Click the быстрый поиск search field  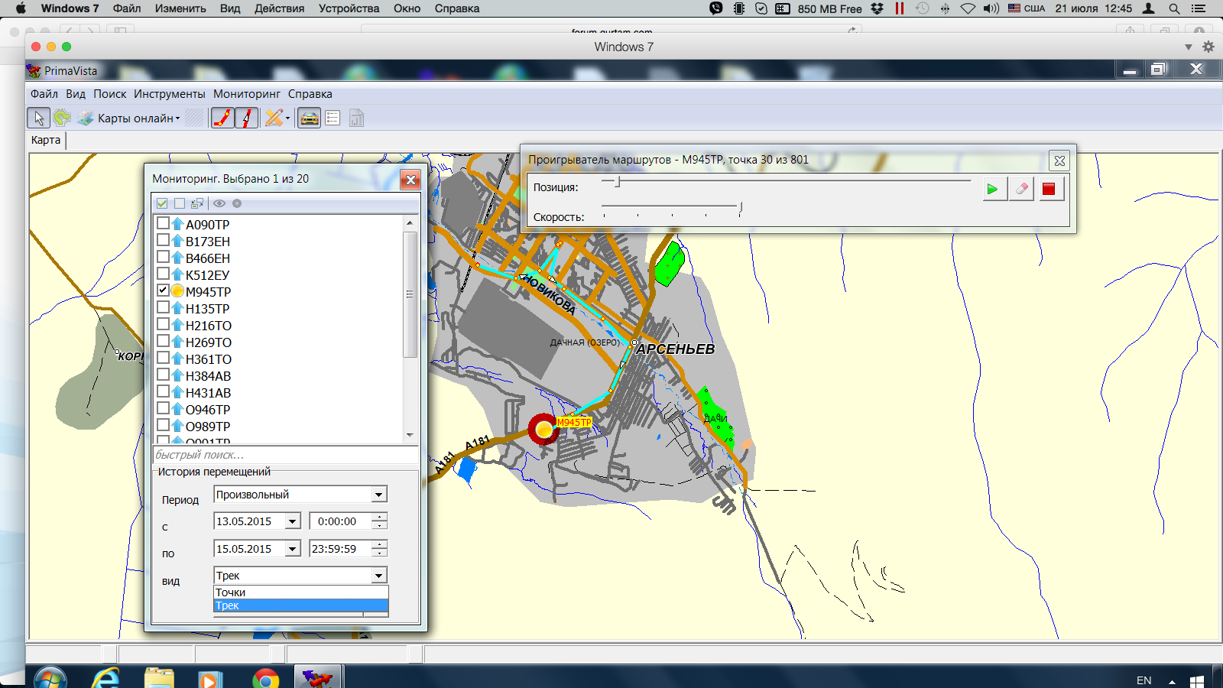(284, 455)
